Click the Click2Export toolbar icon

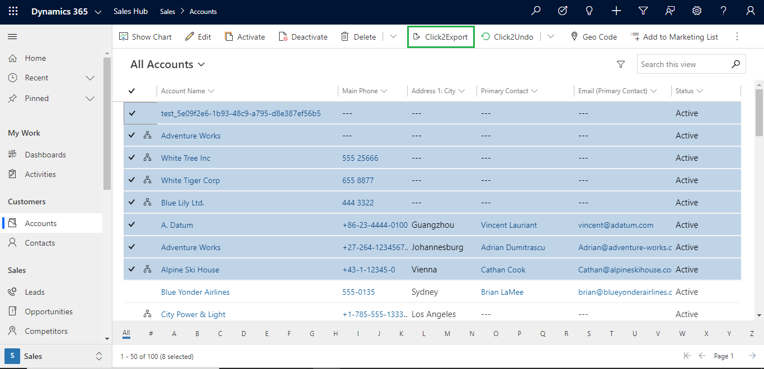pos(440,36)
